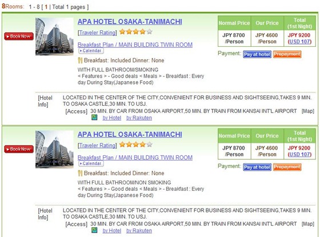This screenshot has width=320, height=237.
Task: Open 'by Rakuten' photos link, smoking listing
Action: [139, 118]
